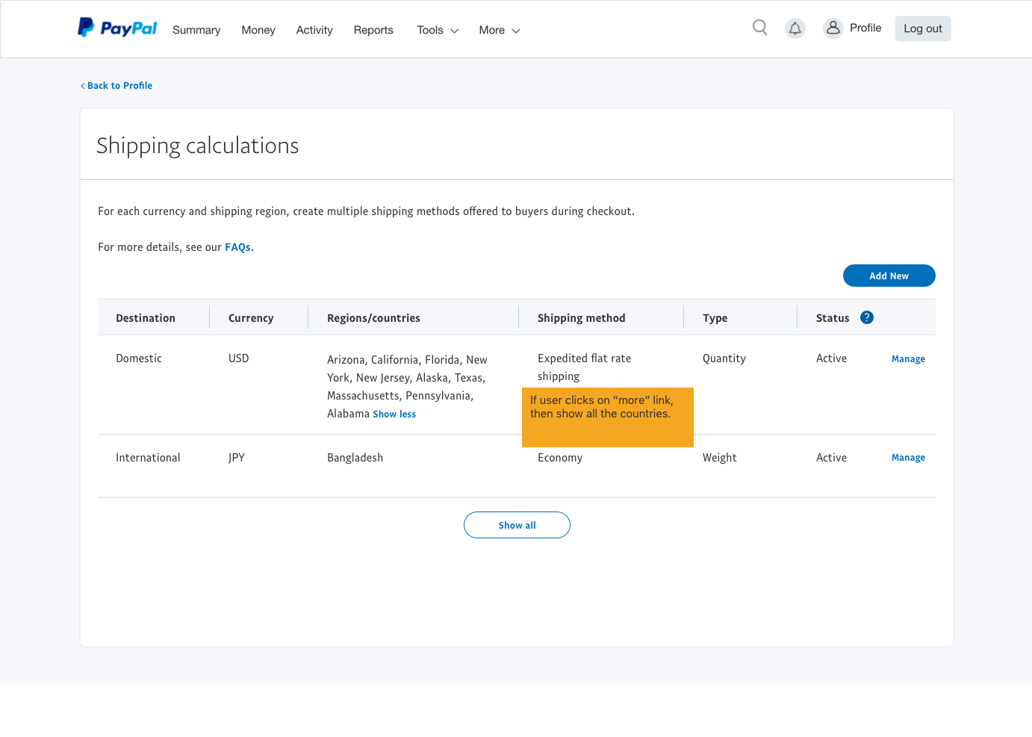Manage the International JPY shipping method
Image resolution: width=1032 pixels, height=737 pixels.
pos(908,458)
